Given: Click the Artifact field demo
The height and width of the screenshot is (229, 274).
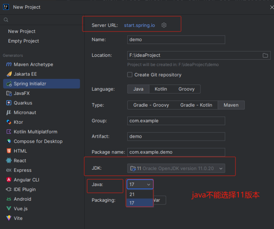Looking at the screenshot, I should coord(176,136).
